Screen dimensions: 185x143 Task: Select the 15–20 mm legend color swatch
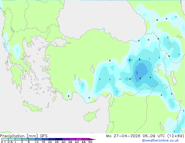click(x=46, y=139)
